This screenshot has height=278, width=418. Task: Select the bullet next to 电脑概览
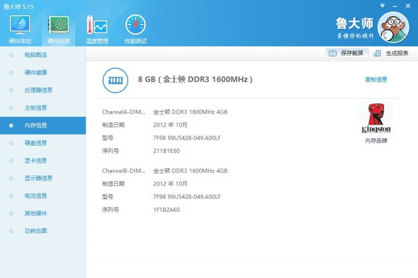11,55
